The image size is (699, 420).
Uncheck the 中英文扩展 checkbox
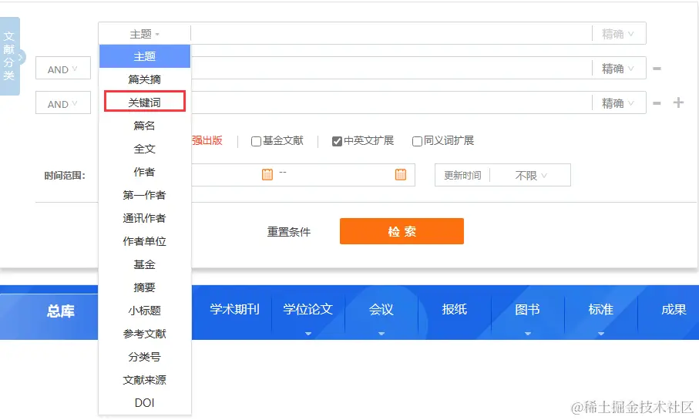337,141
